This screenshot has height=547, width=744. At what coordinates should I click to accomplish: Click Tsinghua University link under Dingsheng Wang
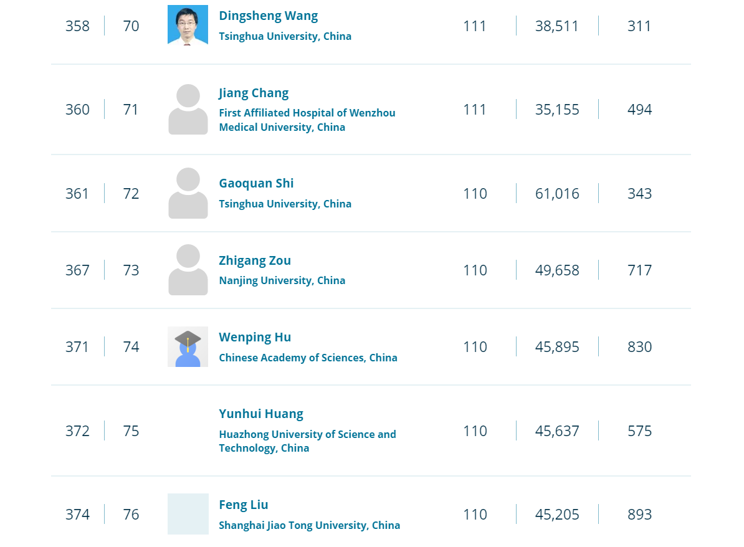point(285,36)
